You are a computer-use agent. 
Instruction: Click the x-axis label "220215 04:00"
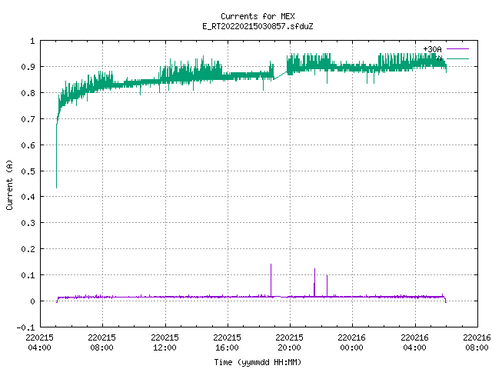pos(39,342)
